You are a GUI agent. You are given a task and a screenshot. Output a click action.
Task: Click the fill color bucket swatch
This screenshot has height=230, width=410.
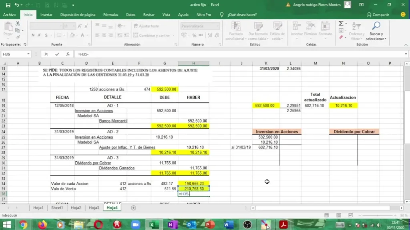tap(72, 35)
